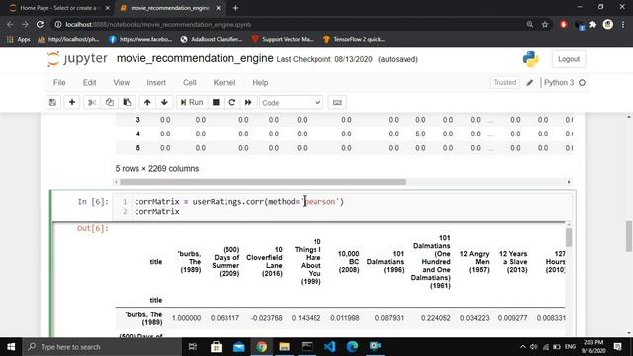Click the horizontal scrollbar of the dataframe output
The height and width of the screenshot is (356, 633).
pyautogui.click(x=262, y=182)
